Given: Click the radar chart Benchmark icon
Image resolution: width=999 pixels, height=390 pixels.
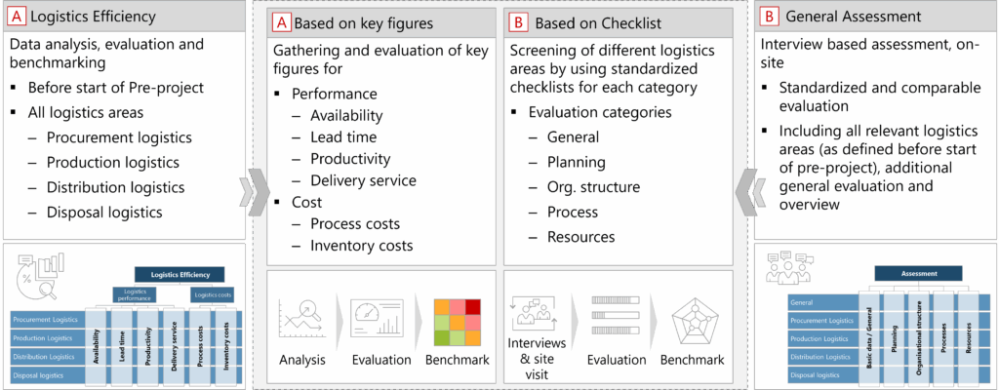Looking at the screenshot, I should pos(692,316).
